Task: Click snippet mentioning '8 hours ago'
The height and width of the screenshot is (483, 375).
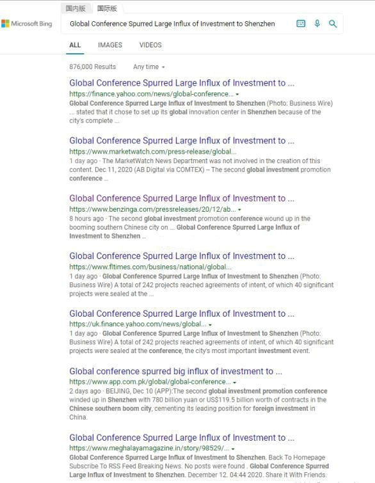Action: pos(190,227)
